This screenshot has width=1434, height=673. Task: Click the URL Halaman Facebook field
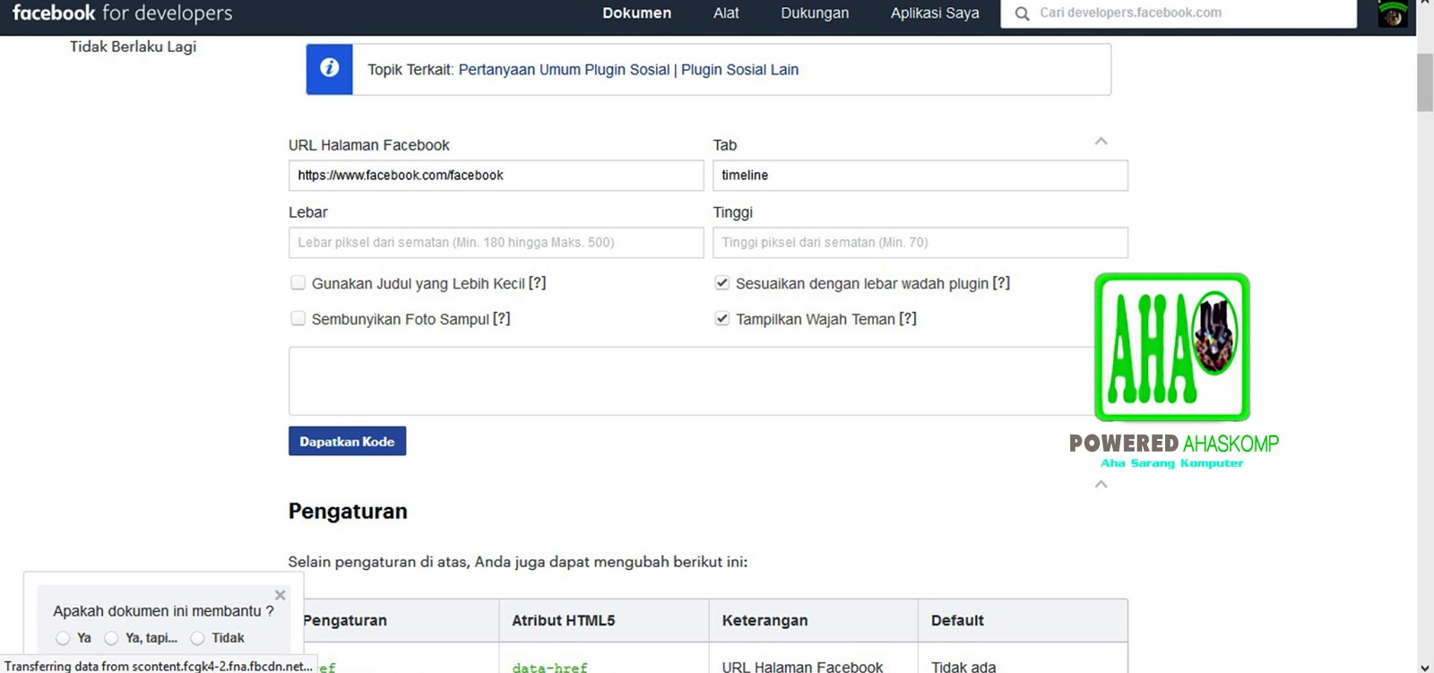[x=496, y=176]
